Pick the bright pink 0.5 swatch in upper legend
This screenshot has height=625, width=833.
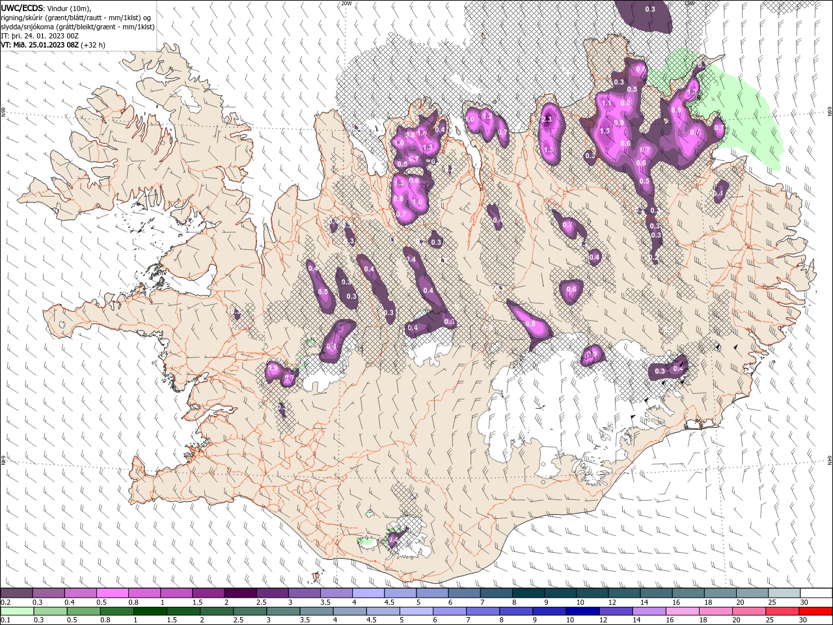112,593
